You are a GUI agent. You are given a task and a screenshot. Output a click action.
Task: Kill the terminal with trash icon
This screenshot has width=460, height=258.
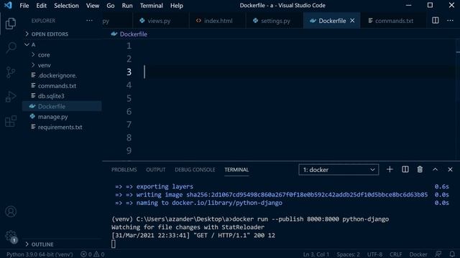tap(420, 169)
